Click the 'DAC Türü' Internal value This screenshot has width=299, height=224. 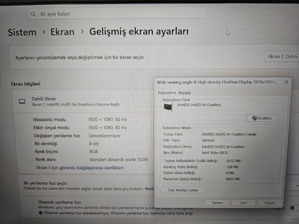(x=208, y=140)
